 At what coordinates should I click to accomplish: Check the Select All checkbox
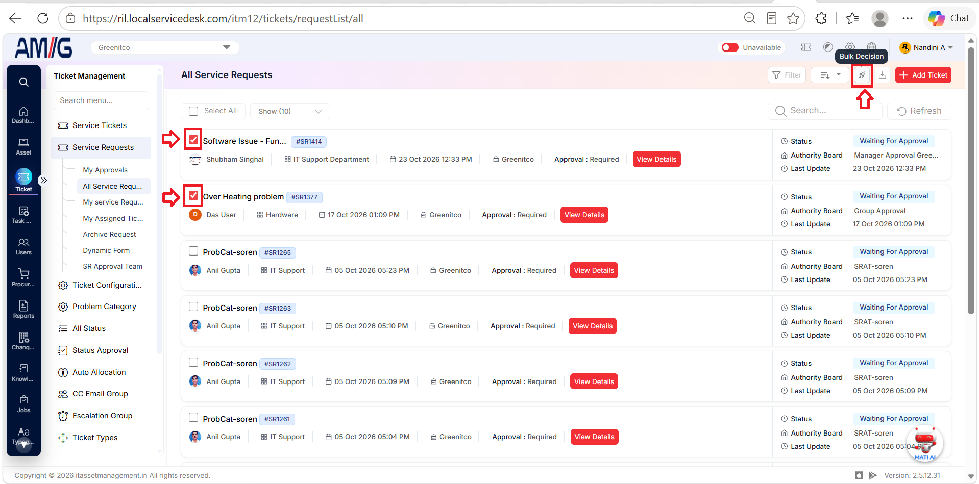click(193, 111)
